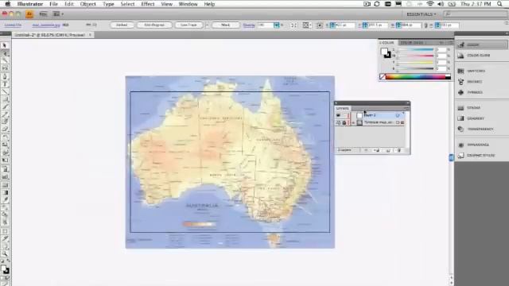Open the Graphic Styles panel from dock
The image size is (509, 286).
[x=481, y=156]
